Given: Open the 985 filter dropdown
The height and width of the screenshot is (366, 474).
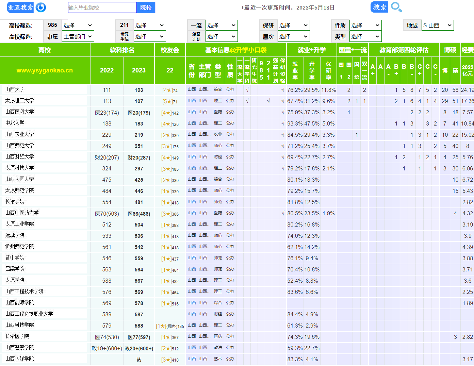Looking at the screenshot, I should tap(78, 26).
